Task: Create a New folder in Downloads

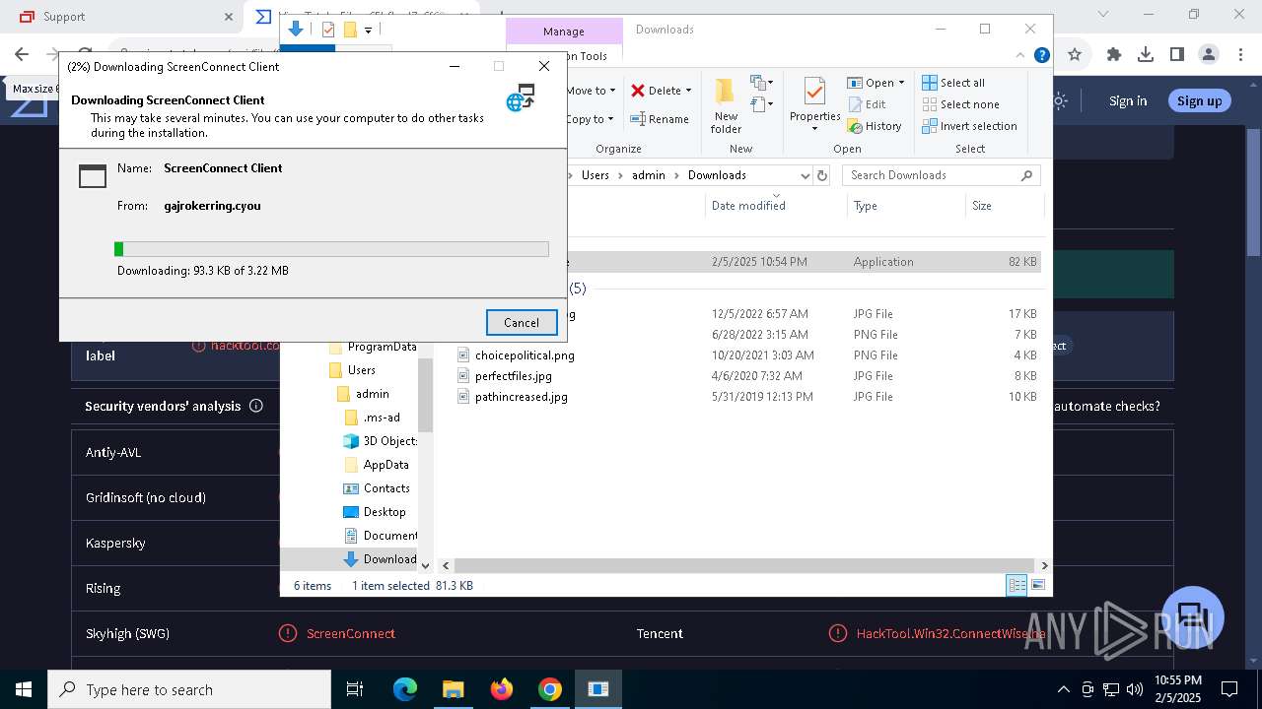Action: pyautogui.click(x=726, y=105)
